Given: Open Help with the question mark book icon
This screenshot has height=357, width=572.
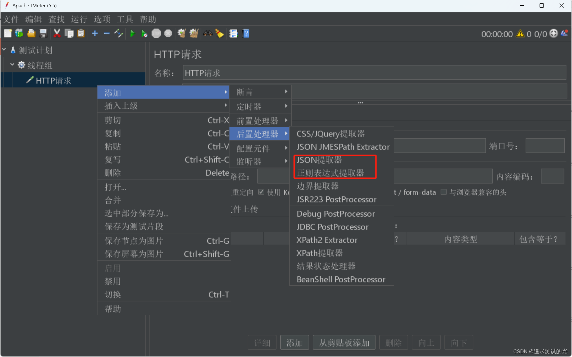Looking at the screenshot, I should (246, 34).
